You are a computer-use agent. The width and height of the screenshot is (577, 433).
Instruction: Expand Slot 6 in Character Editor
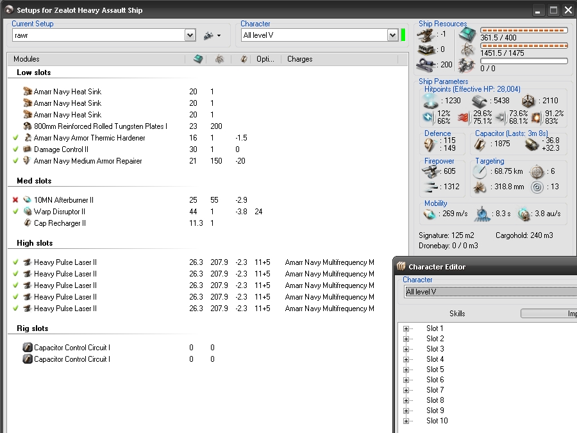point(406,380)
